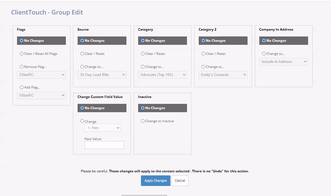Viewport: 331px width, 196px height.
Task: Pick Change to option under Category 2
Action: click(203, 67)
